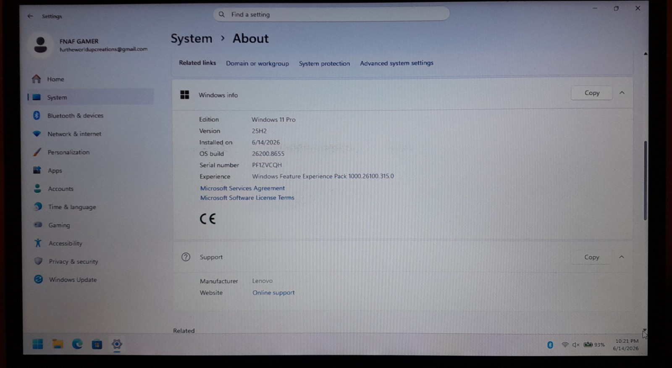
Task: Copy the Support details
Action: (591, 257)
